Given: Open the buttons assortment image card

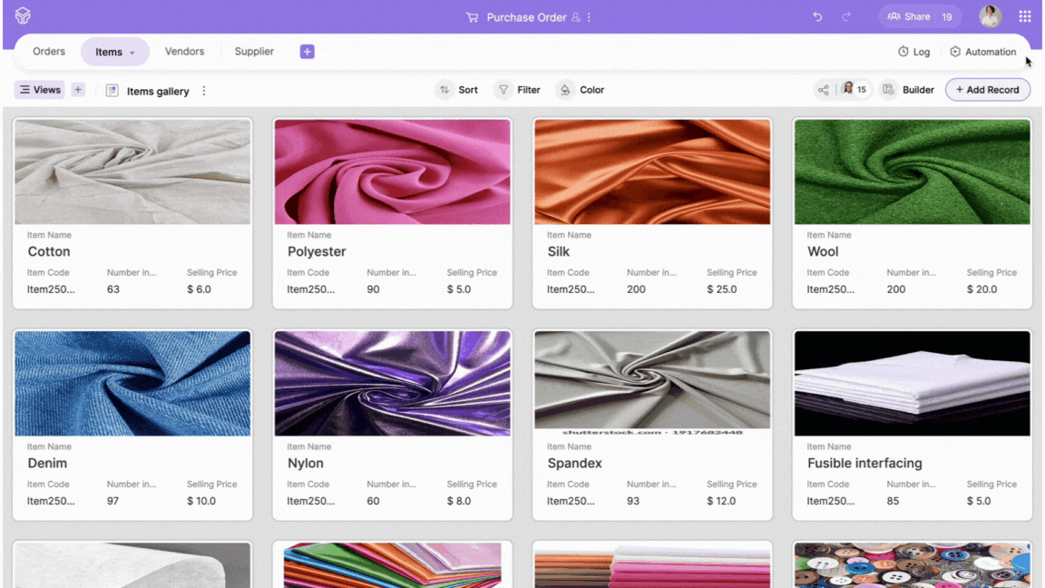Looking at the screenshot, I should click(x=913, y=564).
